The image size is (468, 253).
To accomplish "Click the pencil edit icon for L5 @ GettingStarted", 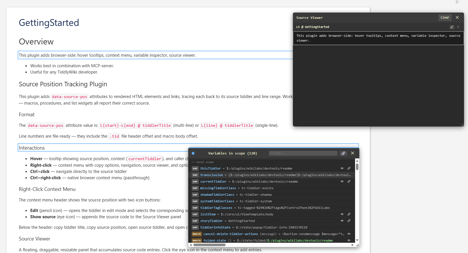I will [452, 27].
